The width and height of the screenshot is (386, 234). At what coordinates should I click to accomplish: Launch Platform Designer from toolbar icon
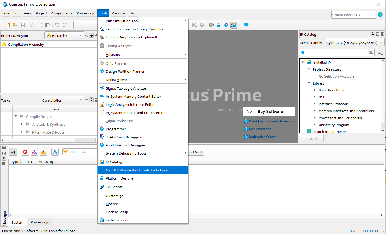coord(219,25)
